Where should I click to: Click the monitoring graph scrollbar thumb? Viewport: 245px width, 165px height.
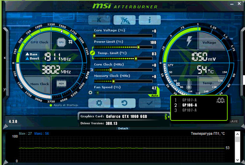coord(238,139)
